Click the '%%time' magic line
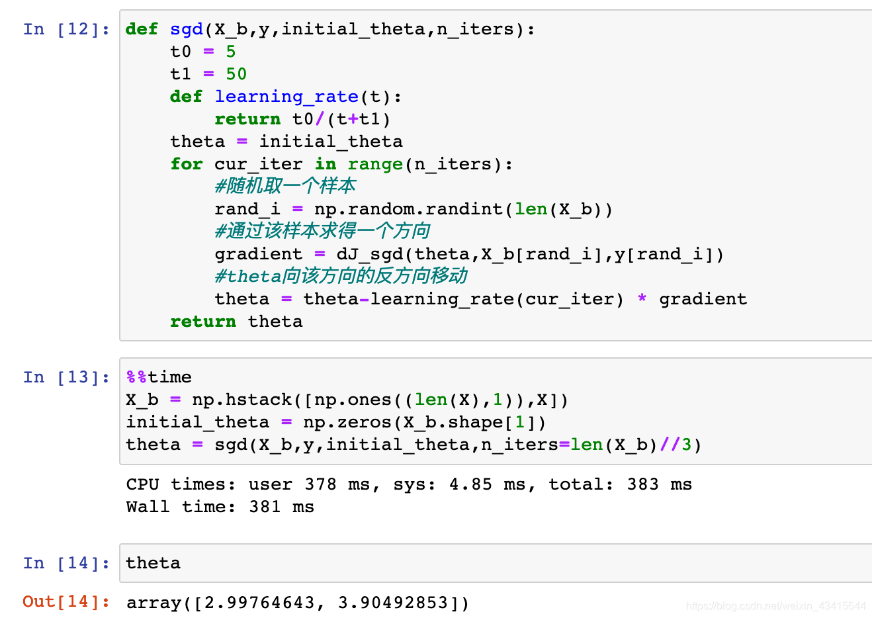The image size is (872, 618). pyautogui.click(x=159, y=377)
